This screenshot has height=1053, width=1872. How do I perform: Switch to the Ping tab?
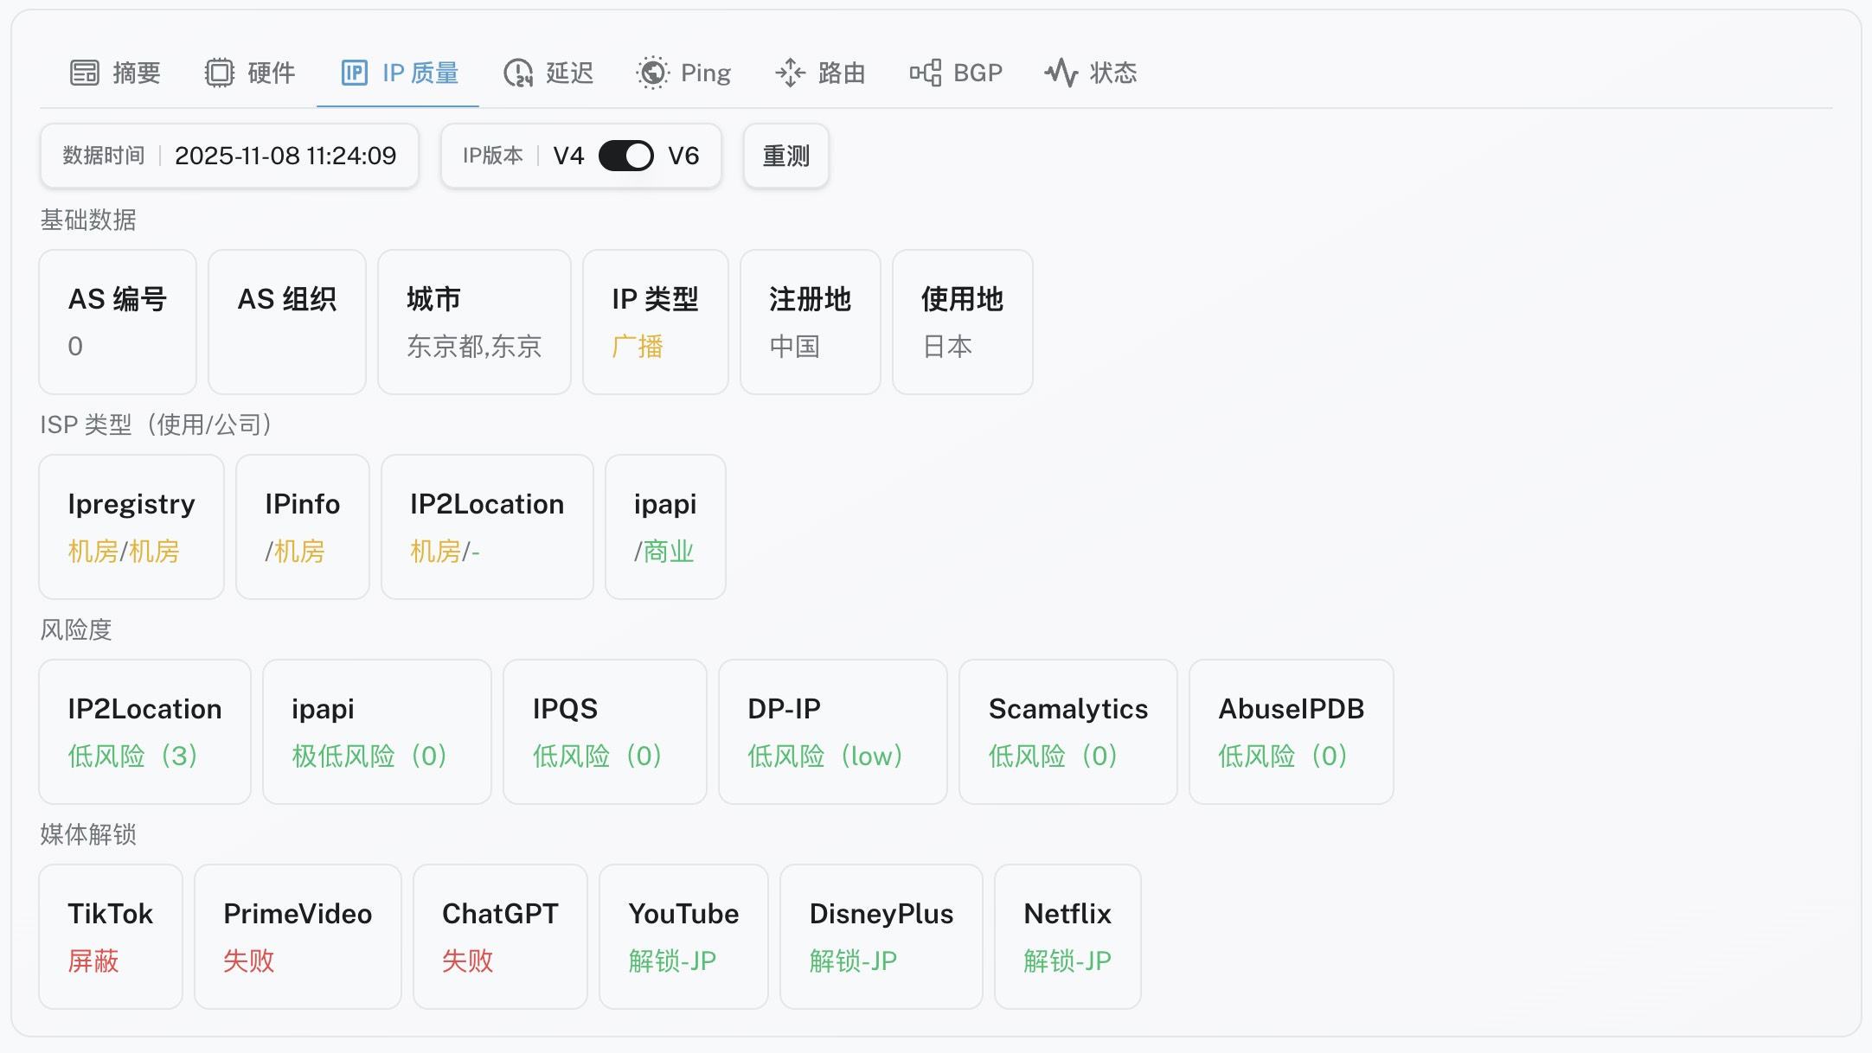point(705,73)
